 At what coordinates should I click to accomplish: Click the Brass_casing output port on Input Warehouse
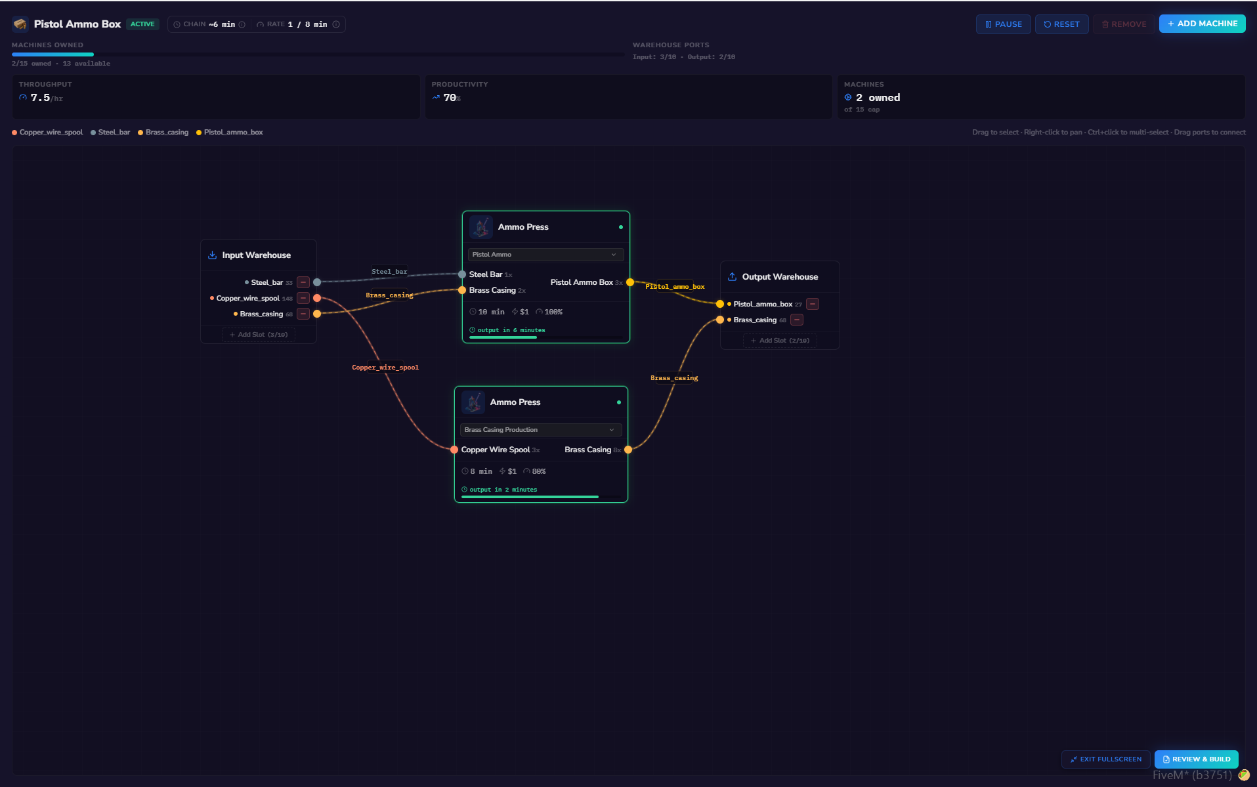[x=317, y=314]
